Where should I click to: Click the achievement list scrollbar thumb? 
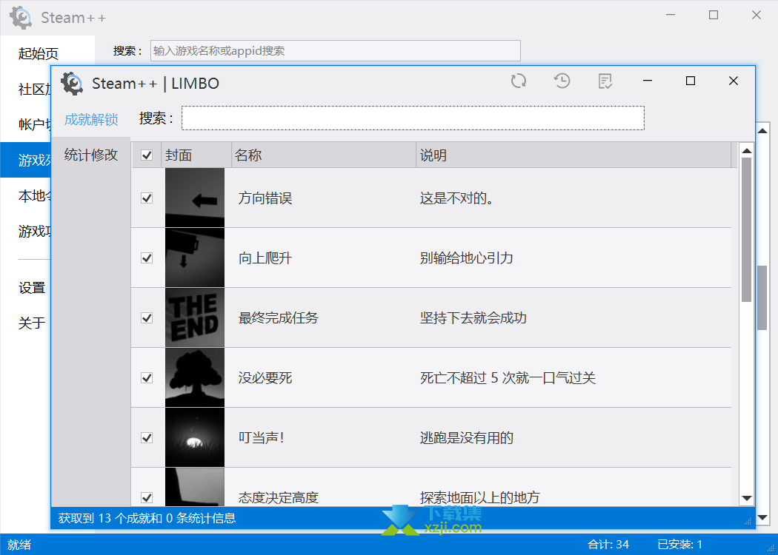[x=747, y=229]
